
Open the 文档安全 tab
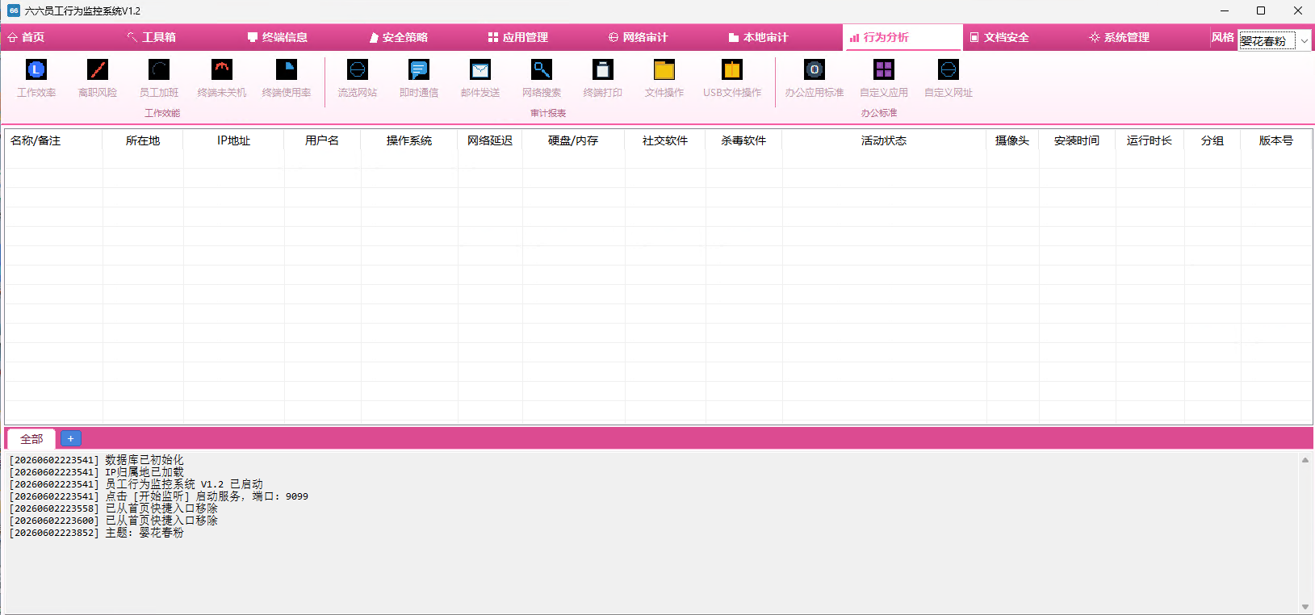coord(999,37)
